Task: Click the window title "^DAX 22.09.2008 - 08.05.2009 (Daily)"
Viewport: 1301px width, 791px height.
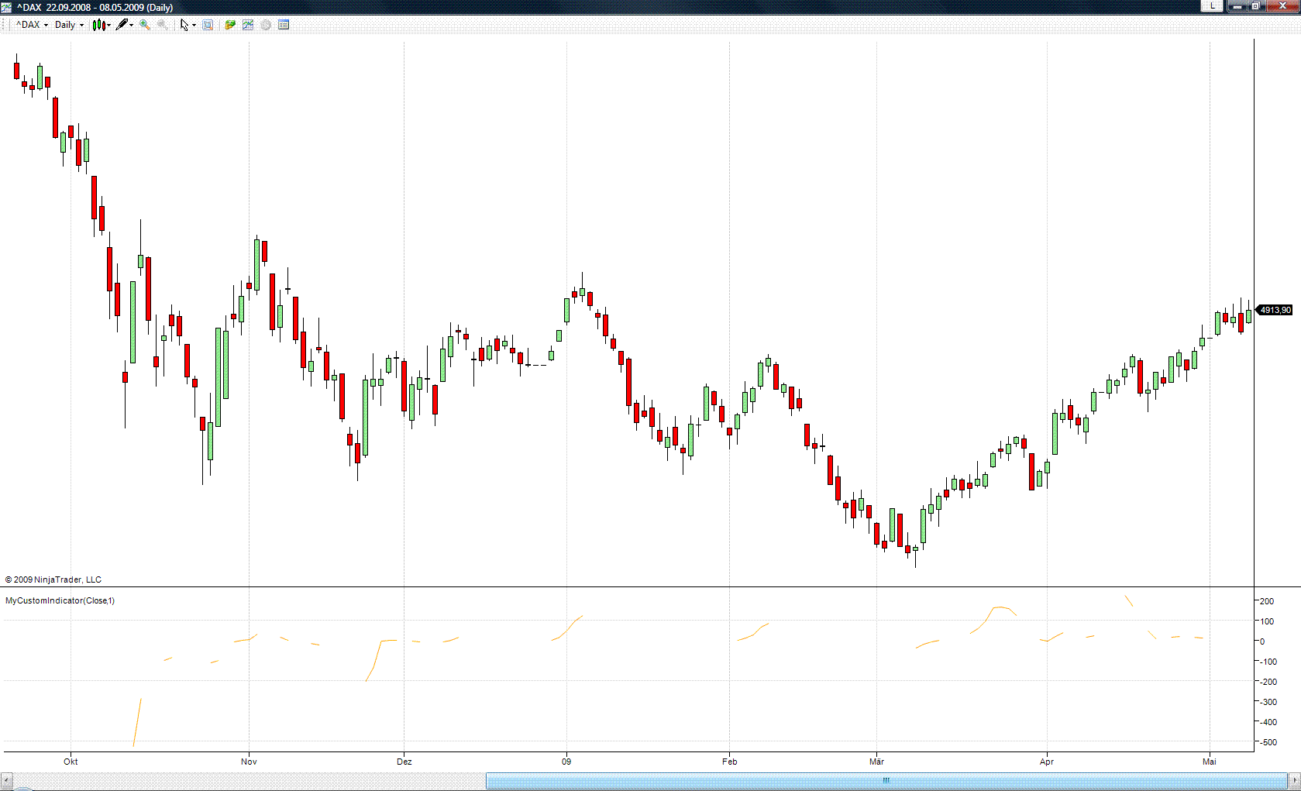Action: (95, 7)
